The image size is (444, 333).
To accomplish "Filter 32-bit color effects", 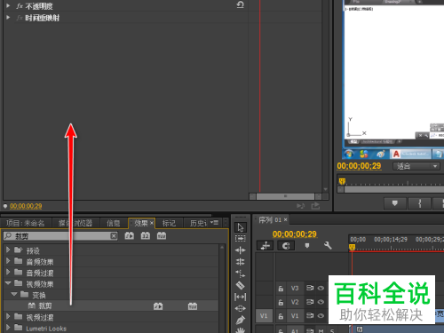I will (145, 236).
